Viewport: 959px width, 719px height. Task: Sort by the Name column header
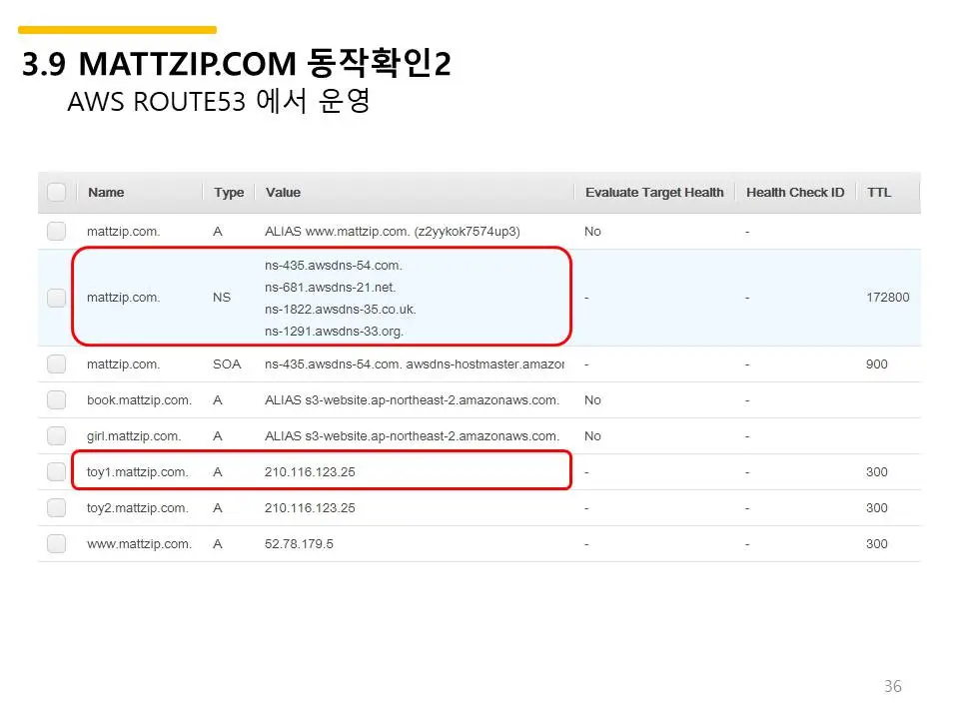[106, 192]
